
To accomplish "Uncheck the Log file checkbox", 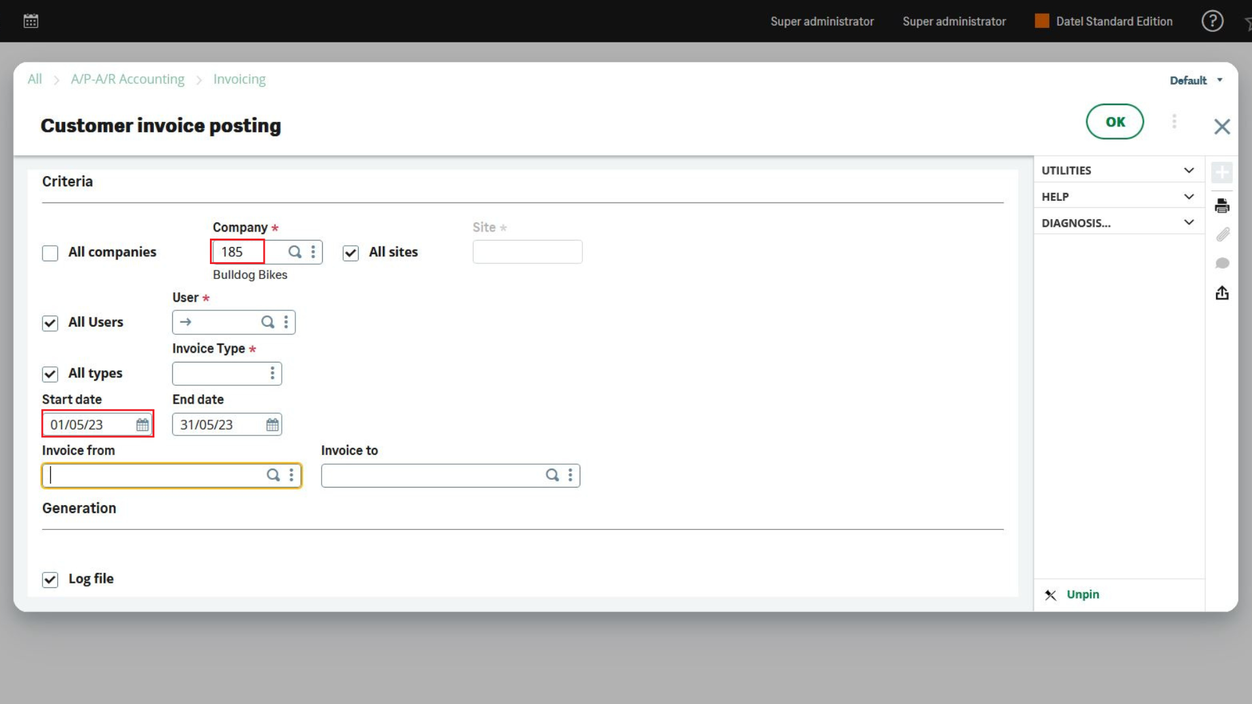I will (50, 579).
